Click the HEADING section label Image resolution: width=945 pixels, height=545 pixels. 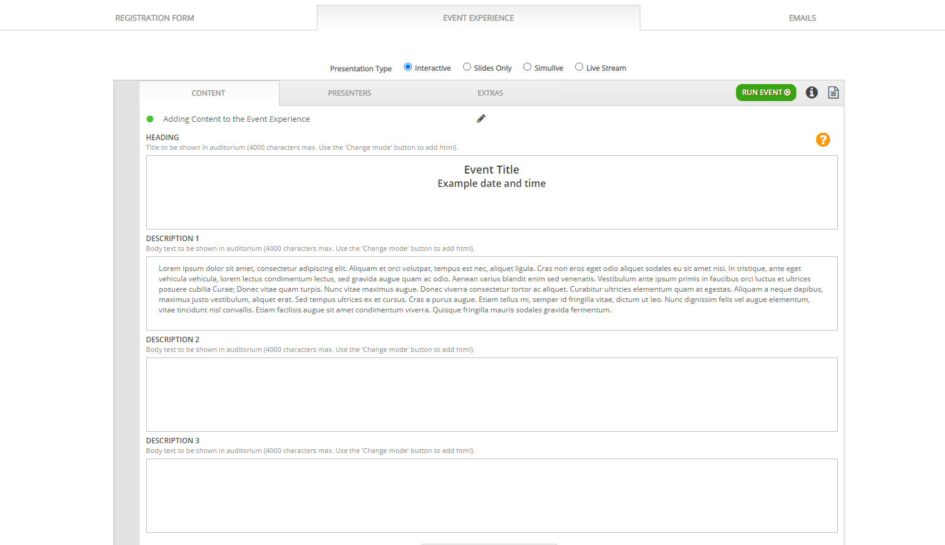pos(163,138)
